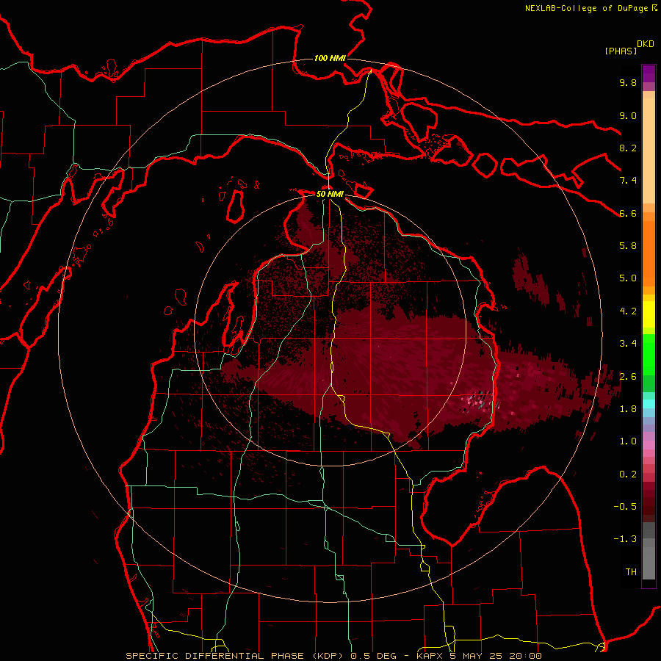Viewport: 661px width, 661px height.
Task: Click the 1.0 scale value
Action: pyautogui.click(x=628, y=441)
